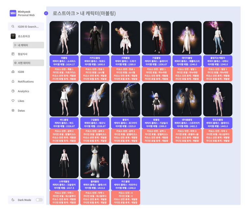Click the database icon beside 서현 데이터
This screenshot has width=252, height=212.
15,63
